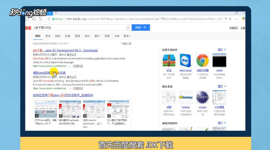Switch to the 文库 tab
The height and width of the screenshot is (150, 270).
click(x=117, y=36)
